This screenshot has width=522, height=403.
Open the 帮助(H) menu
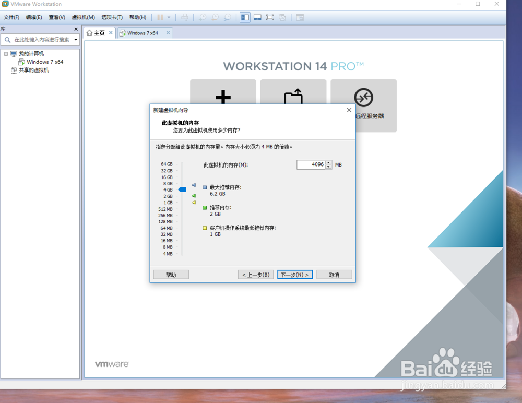pos(138,17)
